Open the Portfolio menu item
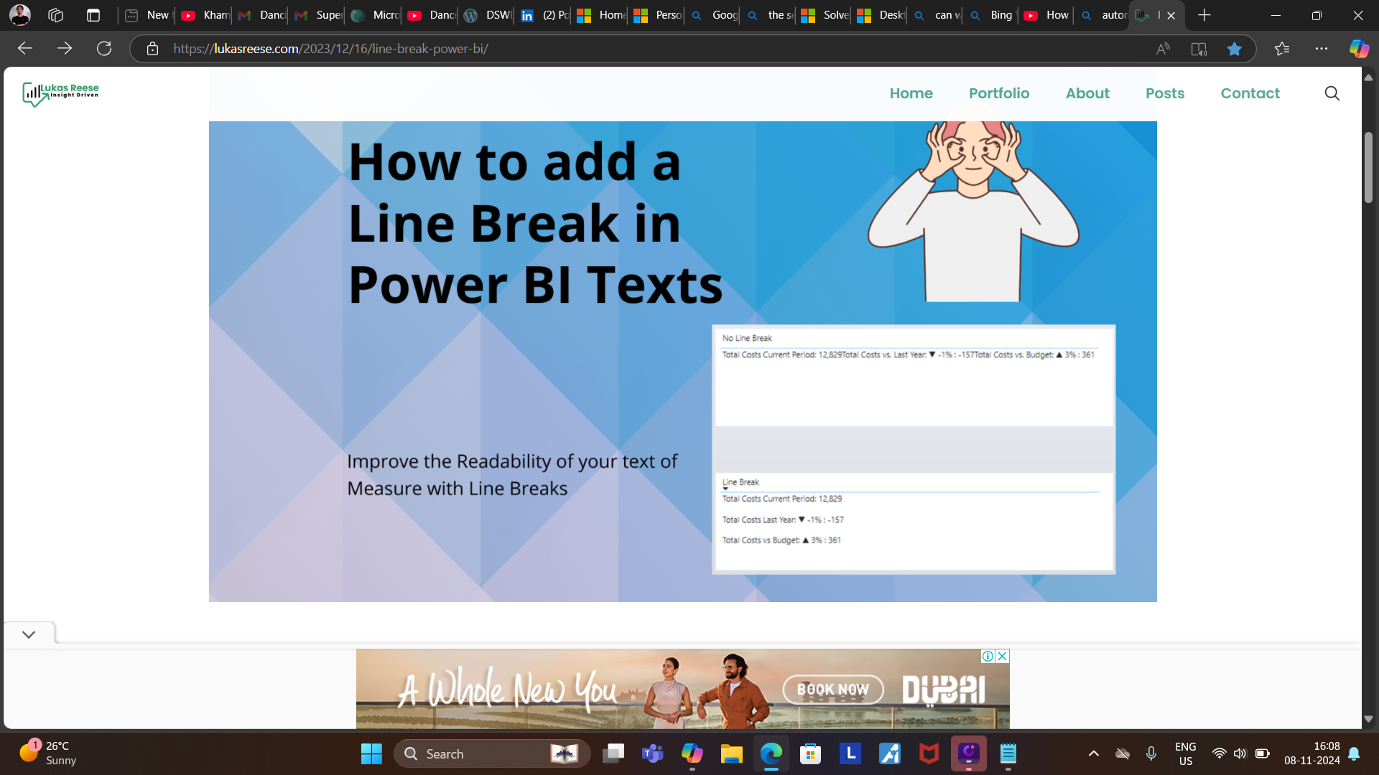Viewport: 1379px width, 775px height. tap(999, 93)
